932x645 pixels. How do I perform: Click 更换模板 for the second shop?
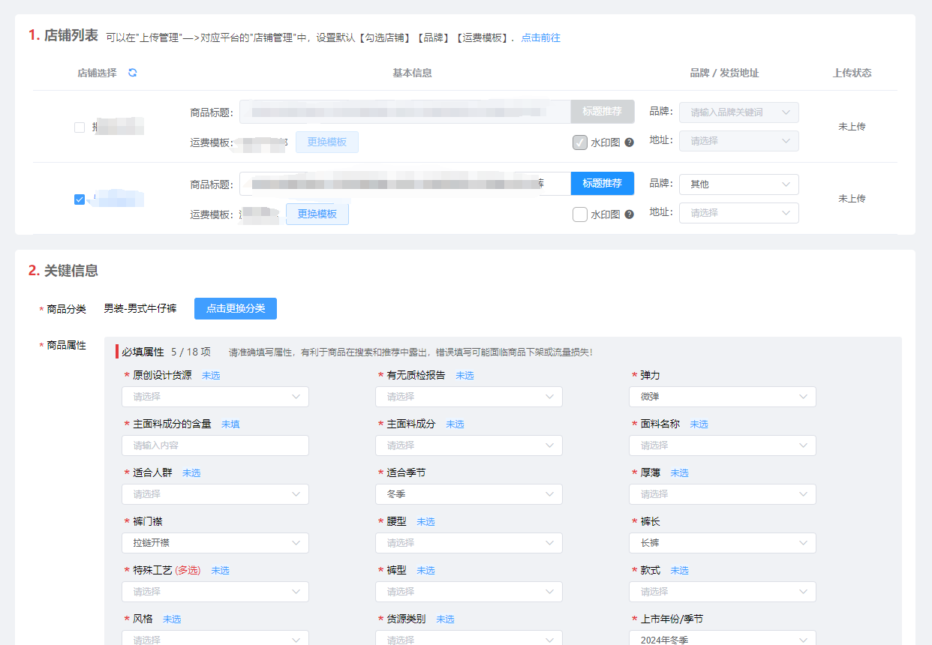pos(317,213)
